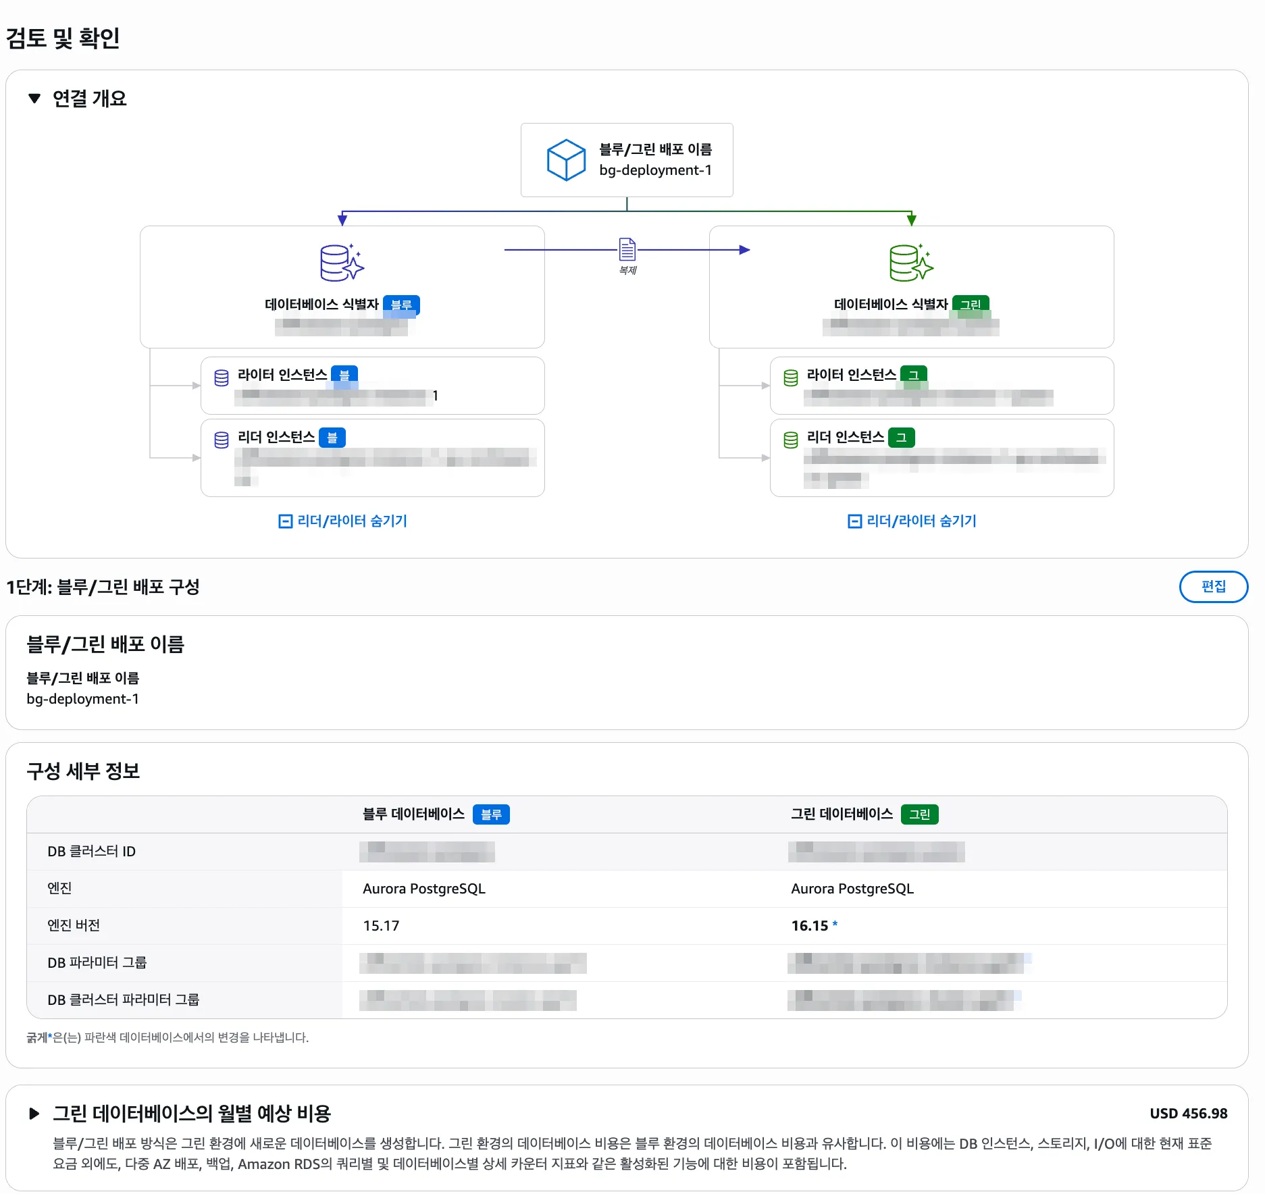Viewport: 1265px width, 1194px height.
Task: Click the 블루 badge next to 데이터베이스 식별자
Action: [401, 305]
